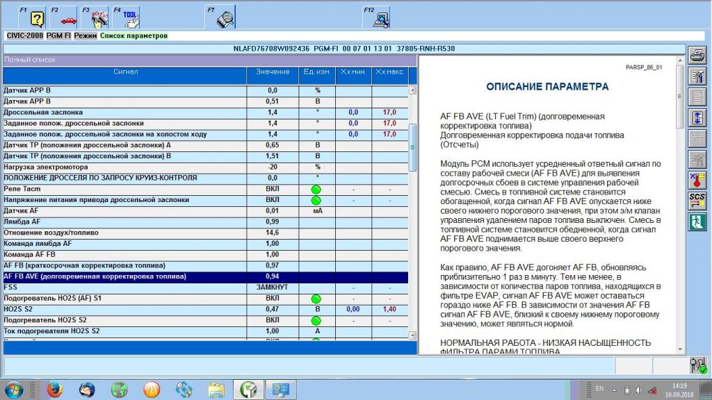The height and width of the screenshot is (400, 712).
Task: Click the volume speaker tray icon
Action: pos(639,390)
